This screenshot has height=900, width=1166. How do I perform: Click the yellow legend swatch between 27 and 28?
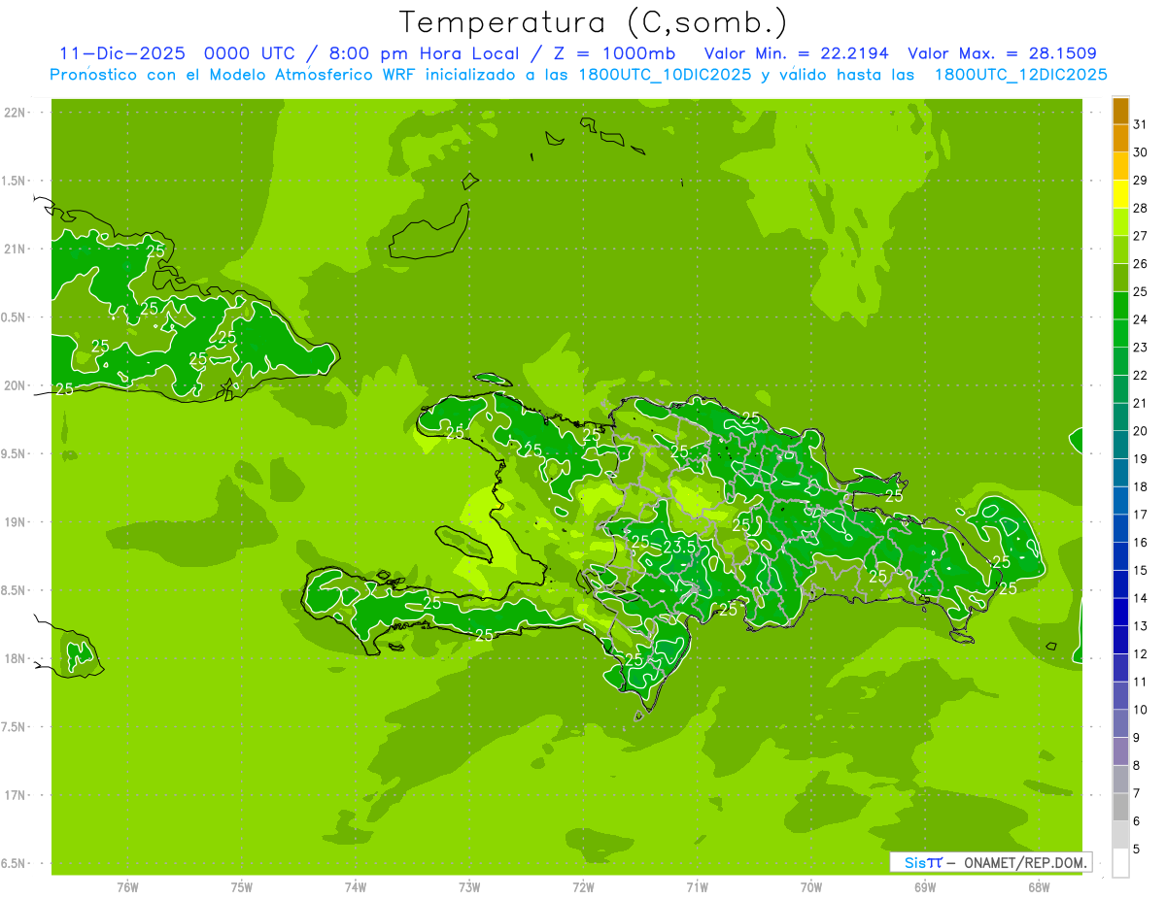pos(1120,222)
